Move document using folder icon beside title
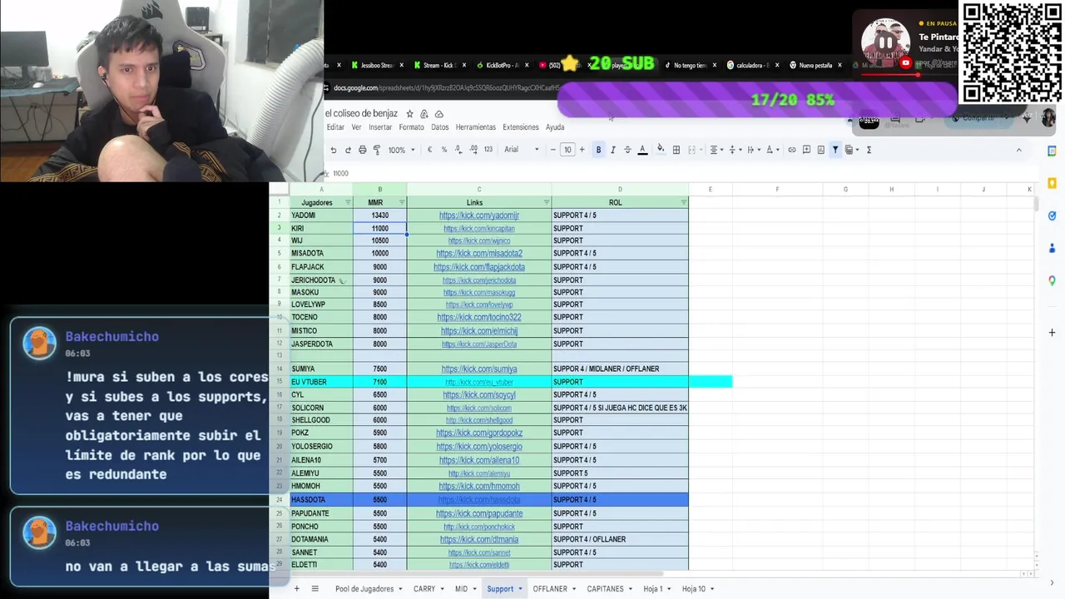The width and height of the screenshot is (1065, 599). click(x=424, y=113)
